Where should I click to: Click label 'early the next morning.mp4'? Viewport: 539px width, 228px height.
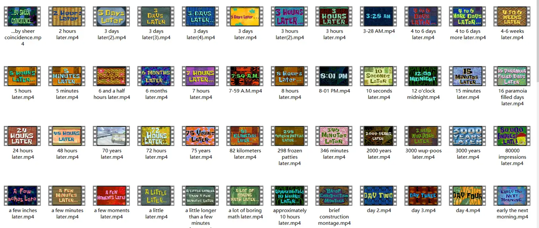512,214
